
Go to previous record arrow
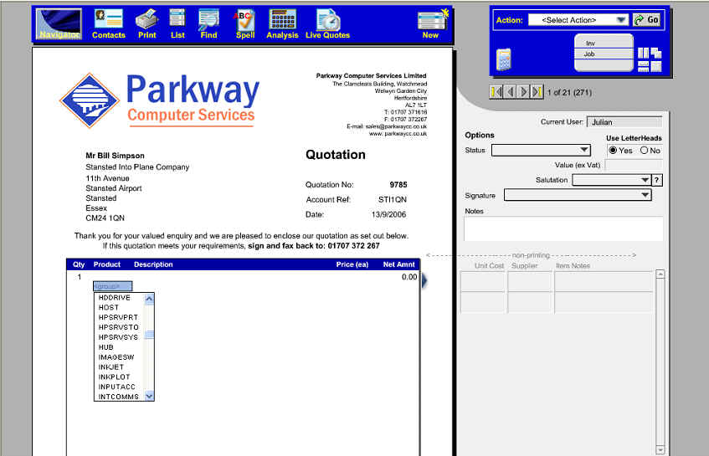click(510, 92)
